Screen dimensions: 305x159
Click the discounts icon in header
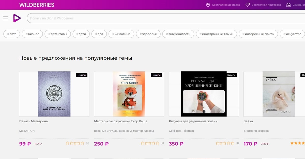coord(288,5)
